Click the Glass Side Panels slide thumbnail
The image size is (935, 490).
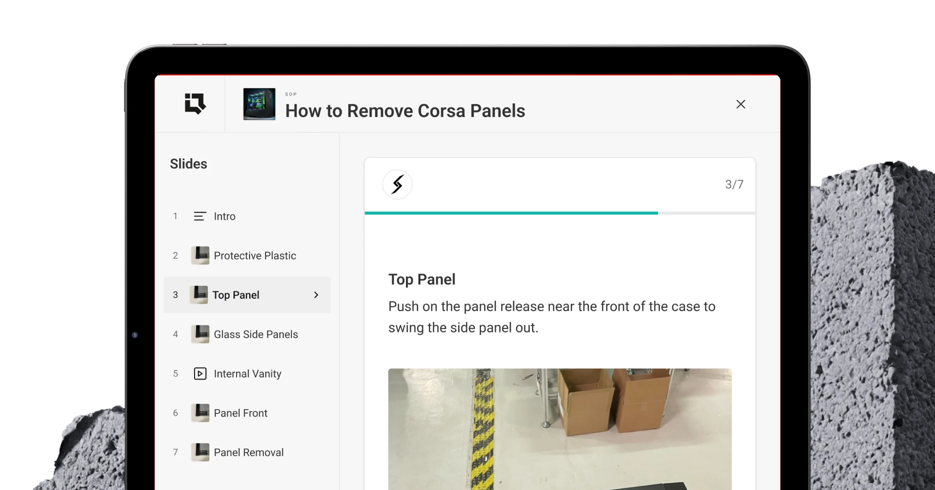(x=200, y=334)
